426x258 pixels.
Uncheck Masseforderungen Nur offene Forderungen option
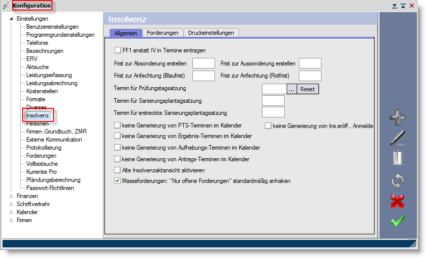(117, 181)
